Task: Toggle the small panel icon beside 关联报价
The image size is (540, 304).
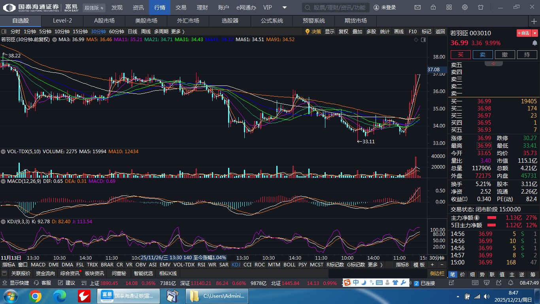Action: 4,274
